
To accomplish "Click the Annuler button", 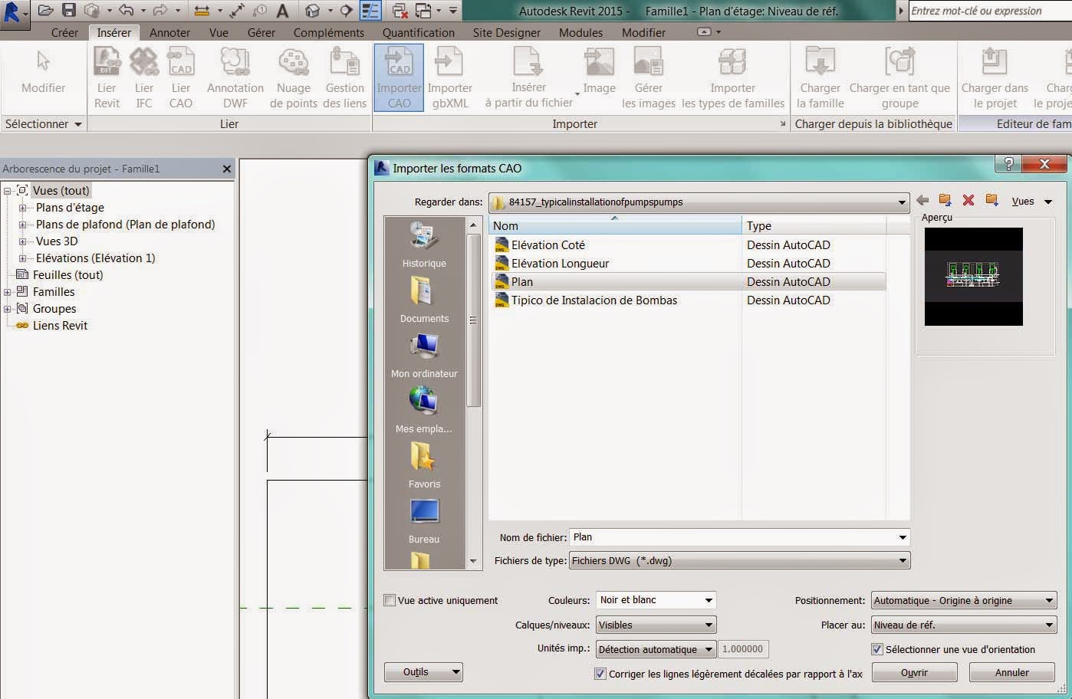I will tap(1012, 672).
